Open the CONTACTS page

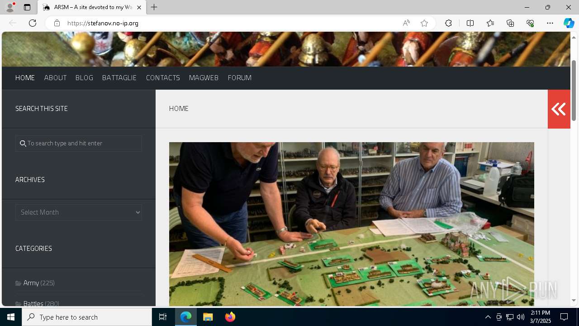pyautogui.click(x=163, y=78)
